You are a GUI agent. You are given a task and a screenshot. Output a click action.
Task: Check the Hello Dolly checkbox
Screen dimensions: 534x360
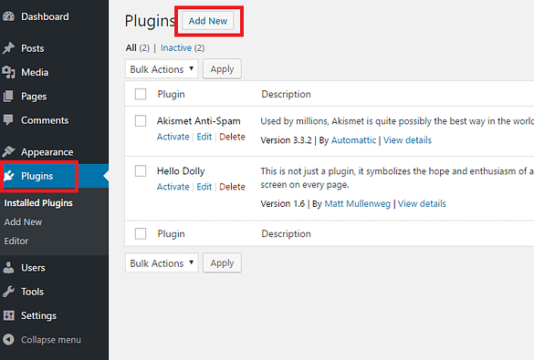(141, 170)
